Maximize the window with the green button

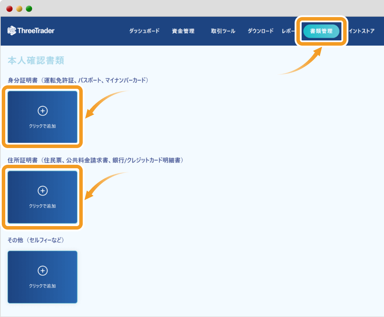pos(29,9)
